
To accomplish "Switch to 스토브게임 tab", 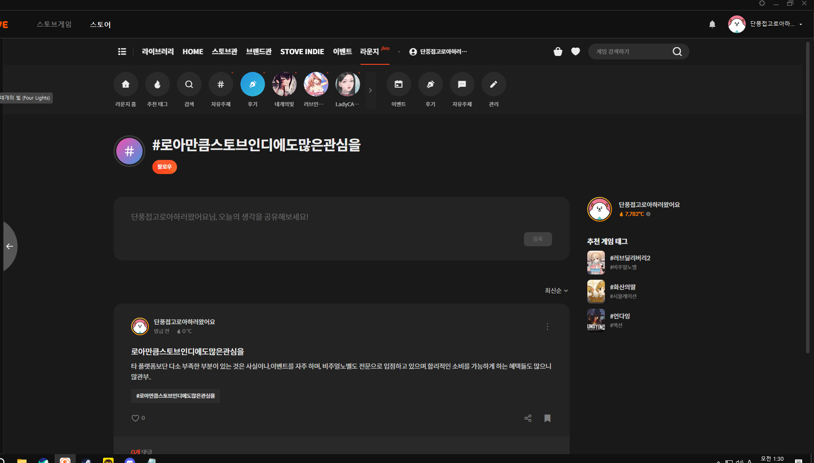I will tap(54, 24).
